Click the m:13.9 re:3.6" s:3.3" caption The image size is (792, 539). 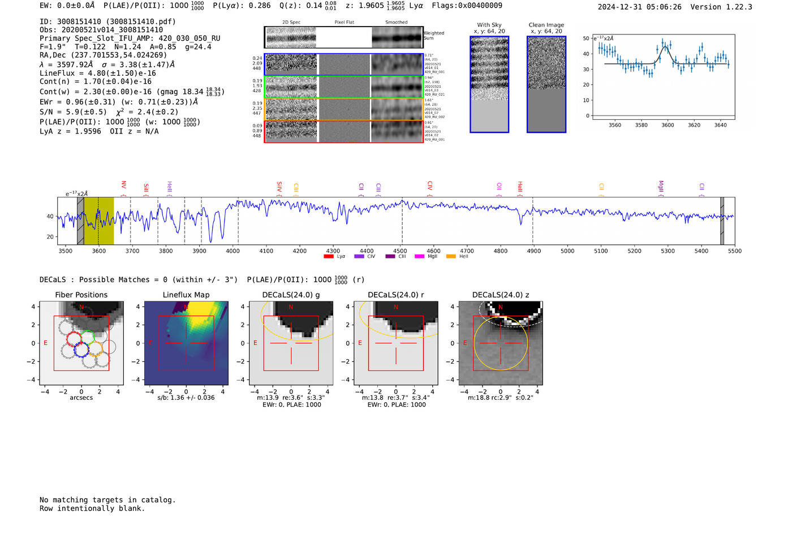point(291,398)
